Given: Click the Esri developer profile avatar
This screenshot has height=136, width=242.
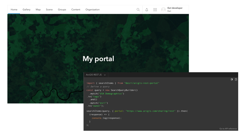Looking at the screenshot, I should click(x=163, y=10).
